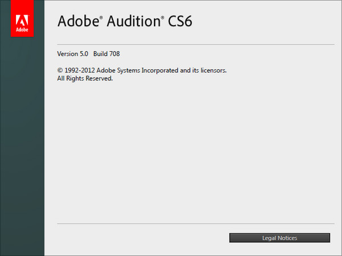Click the red Adobe logo
342x256 pixels.
[x=22, y=18]
